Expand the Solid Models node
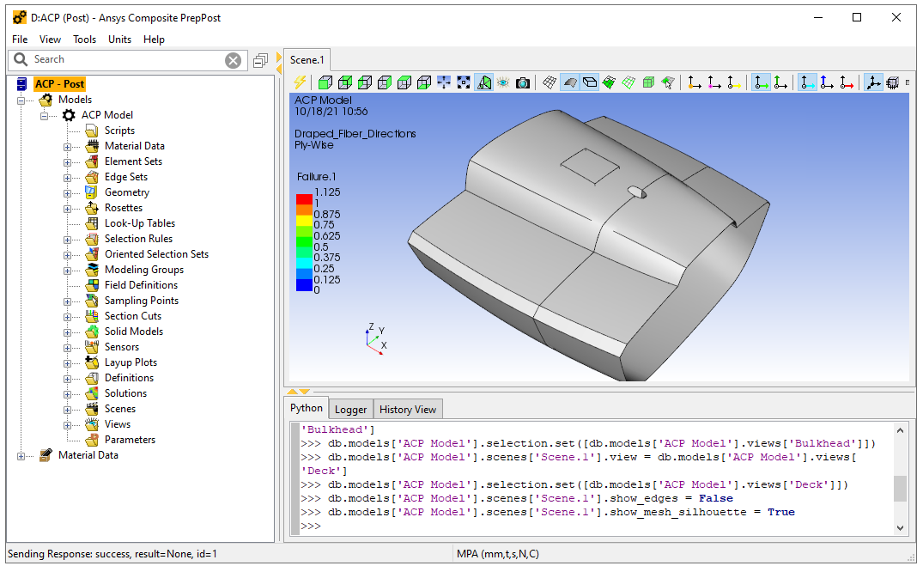The height and width of the screenshot is (566, 923). click(x=67, y=332)
